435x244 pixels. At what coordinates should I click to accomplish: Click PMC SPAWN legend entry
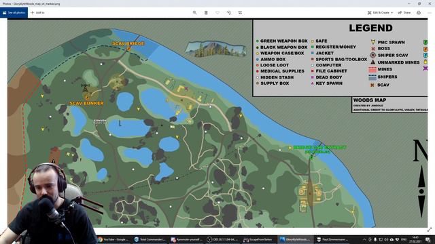coord(388,42)
